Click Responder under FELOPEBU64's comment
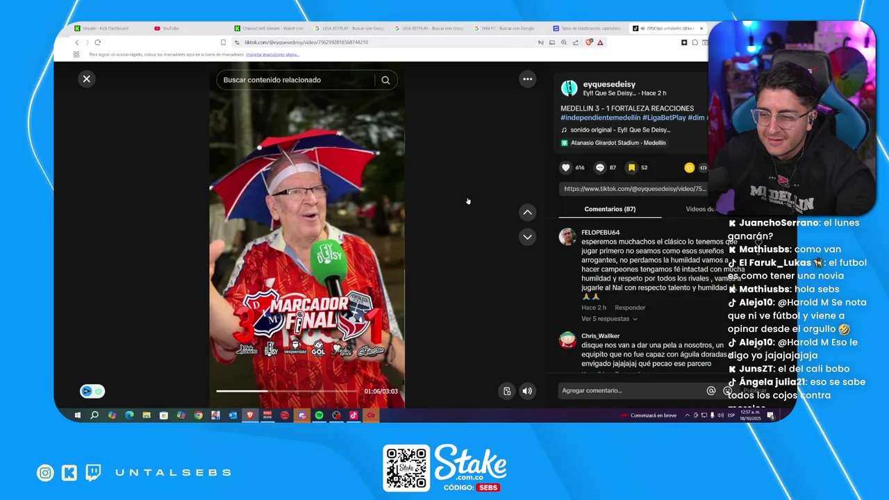 [630, 308]
